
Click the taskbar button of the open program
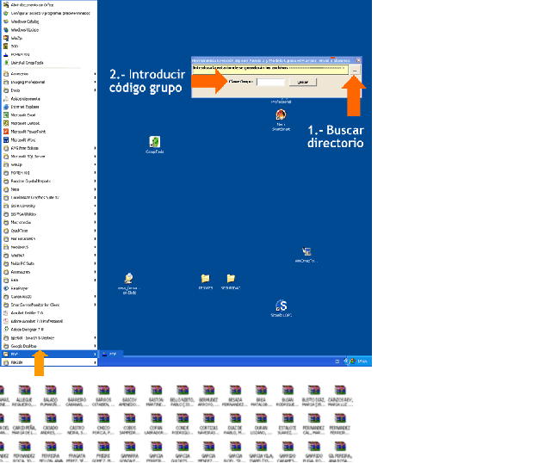point(112,354)
